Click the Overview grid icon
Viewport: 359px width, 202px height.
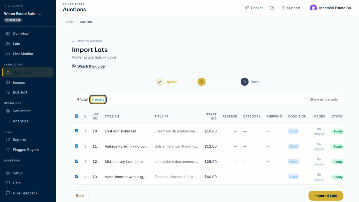8,34
